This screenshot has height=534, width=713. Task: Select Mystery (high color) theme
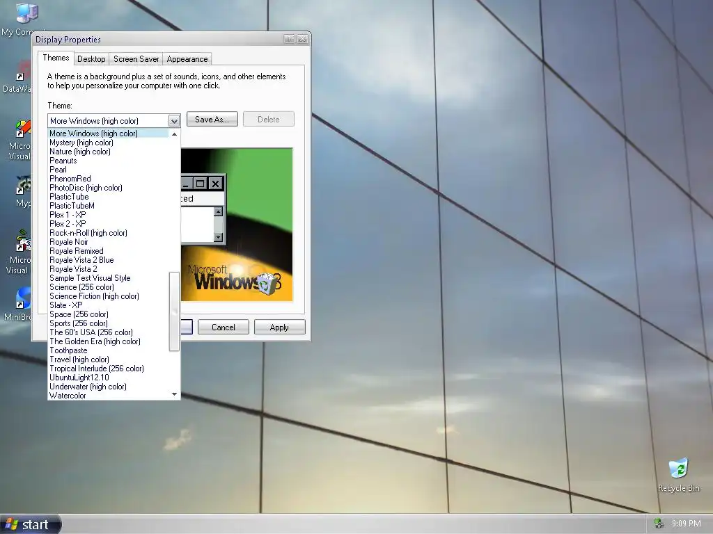click(x=108, y=143)
